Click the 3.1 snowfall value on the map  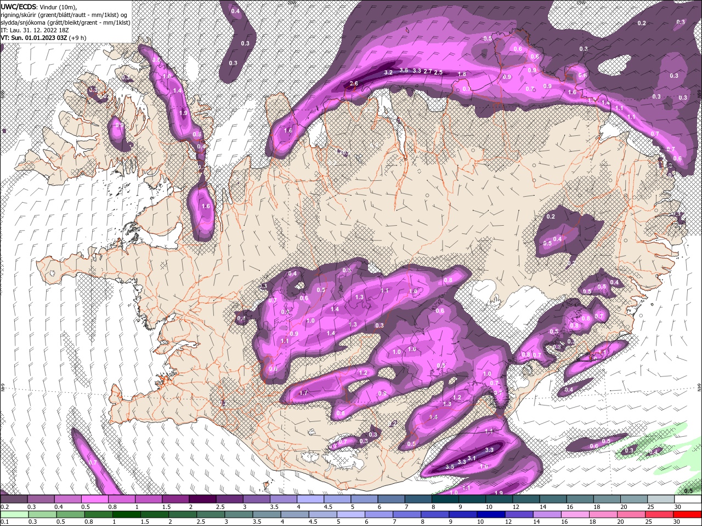coord(472,458)
